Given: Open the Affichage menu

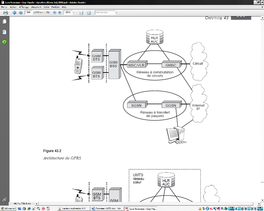Looking at the screenshot, I should (24, 7).
